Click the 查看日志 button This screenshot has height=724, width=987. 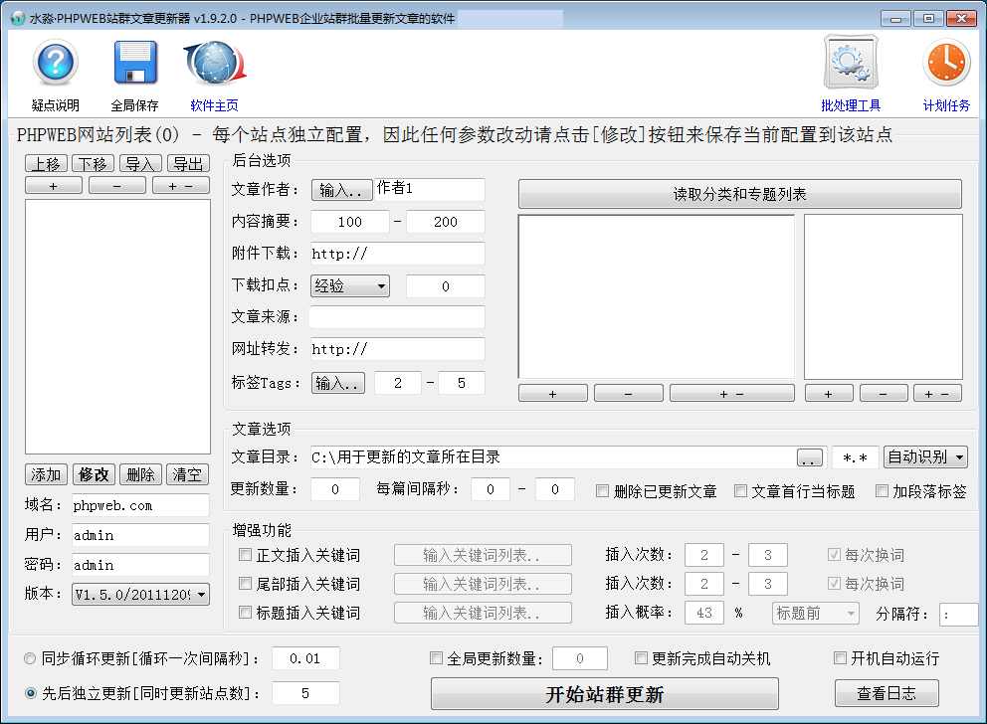(887, 693)
